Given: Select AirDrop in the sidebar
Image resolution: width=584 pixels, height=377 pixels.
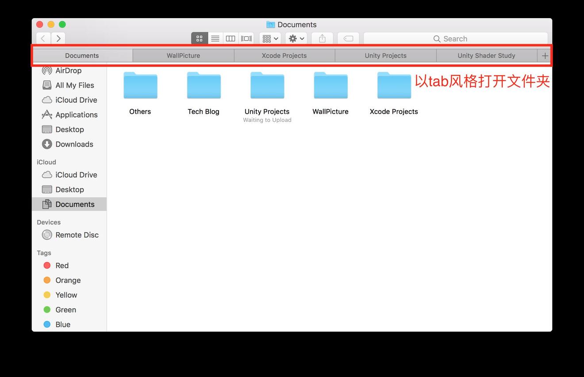Looking at the screenshot, I should pyautogui.click(x=69, y=70).
